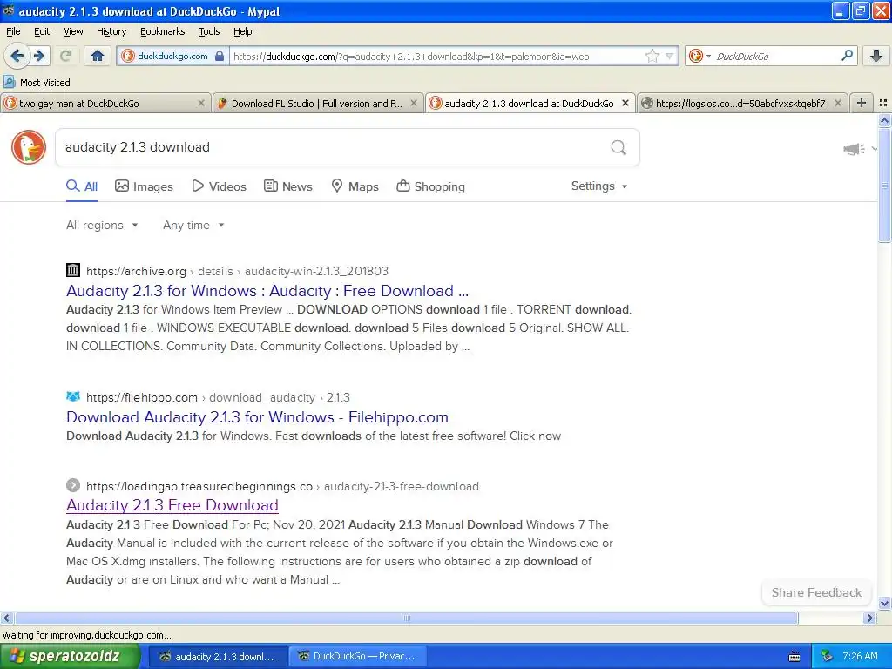
Task: Click the DuckDuckGo toolbar search field
Action: [x=775, y=56]
